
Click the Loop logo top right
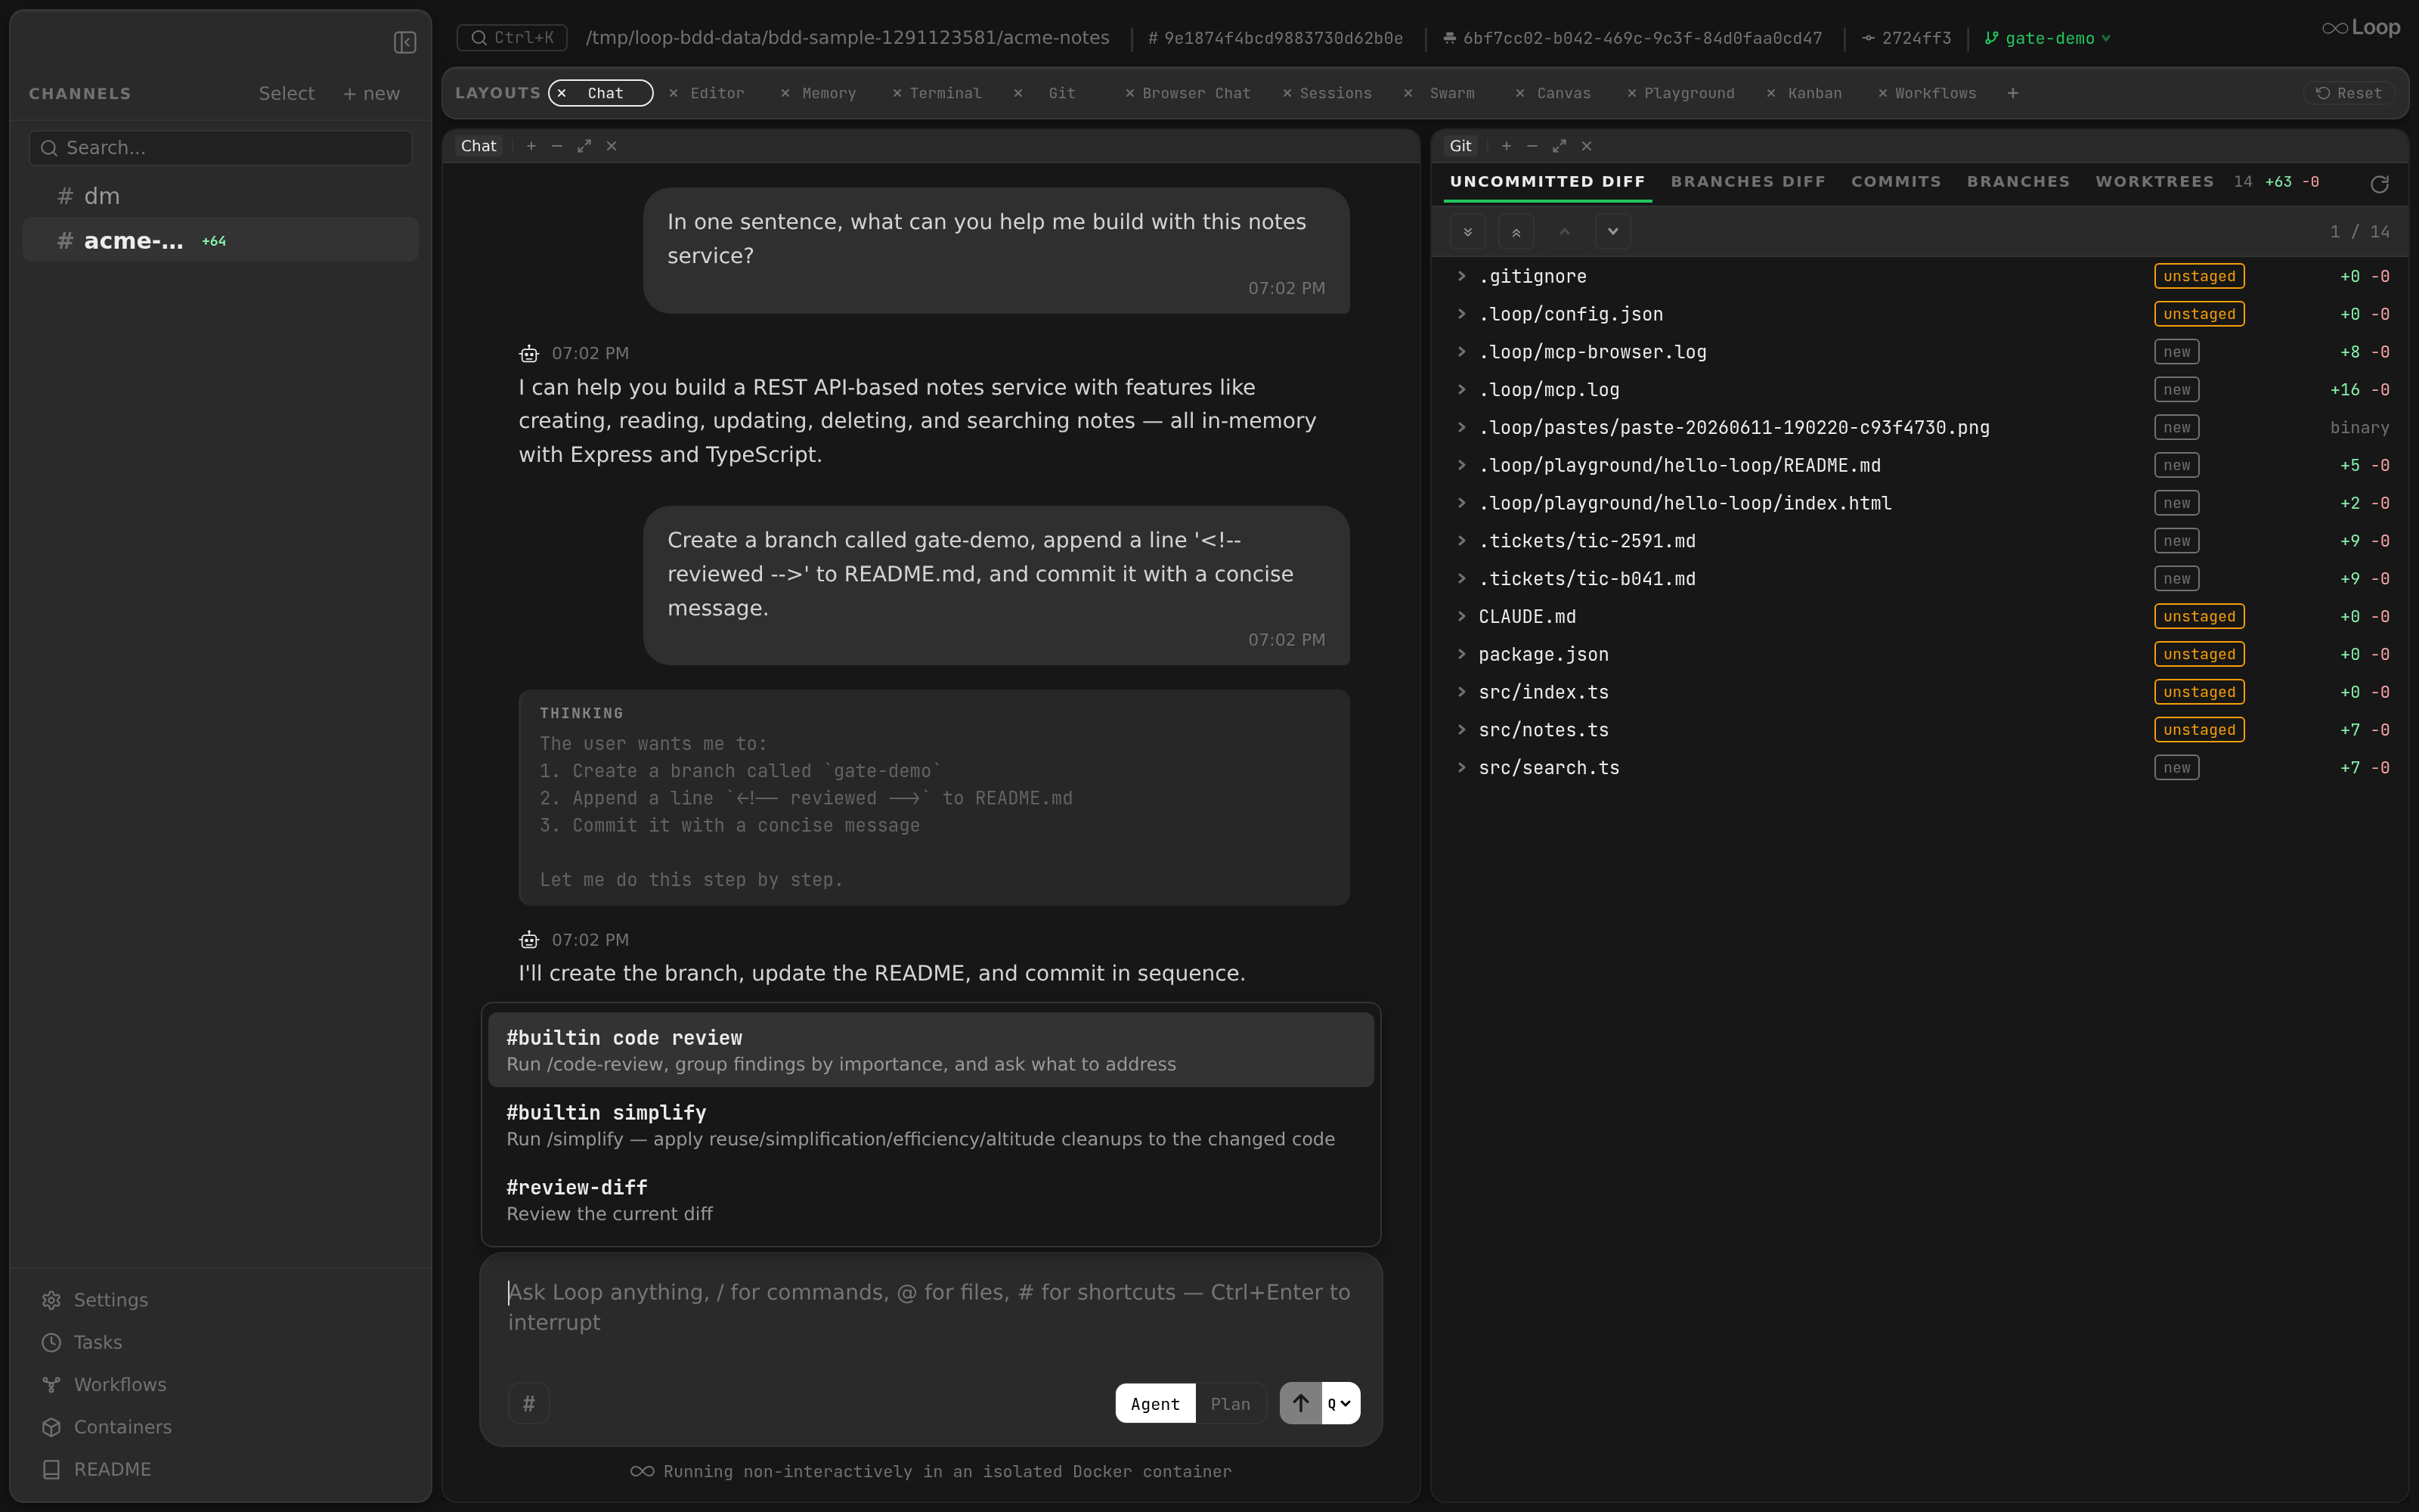(x=2360, y=28)
